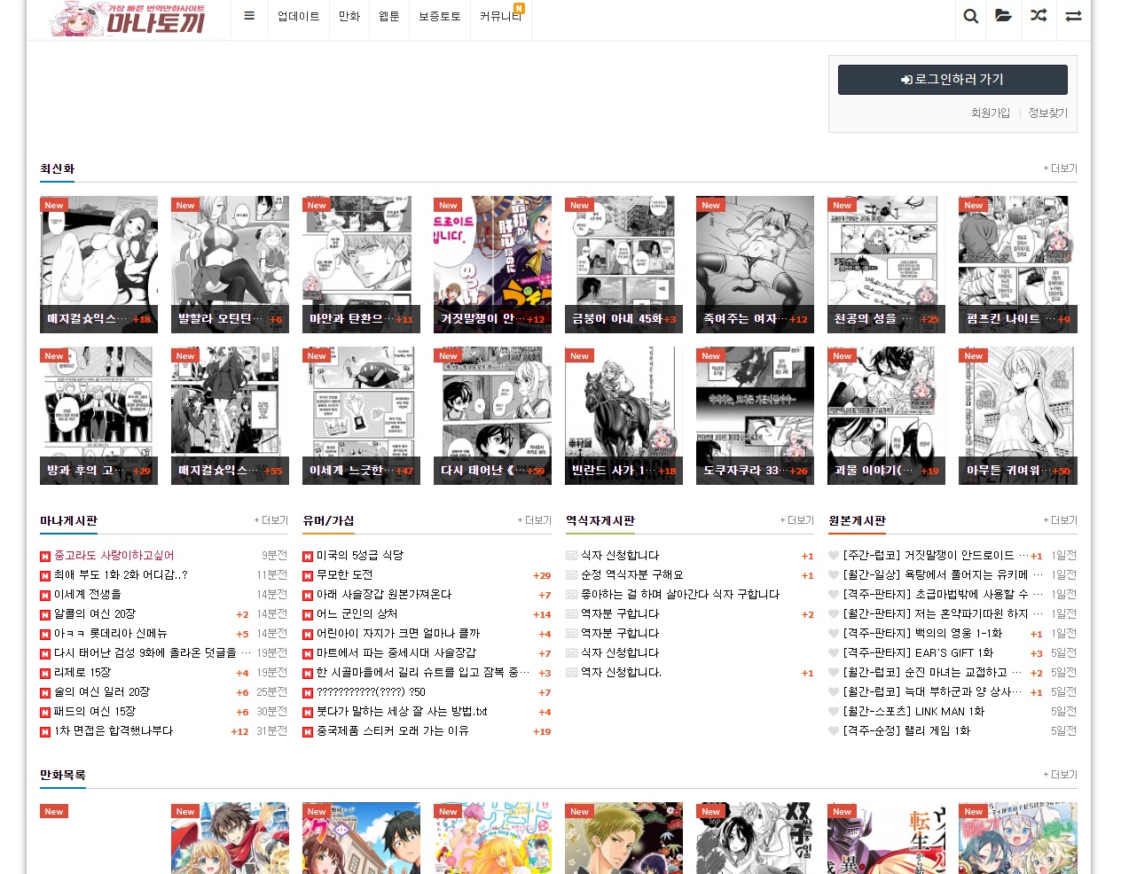Open the 보증토토 menu item
The image size is (1121, 874).
click(x=440, y=16)
